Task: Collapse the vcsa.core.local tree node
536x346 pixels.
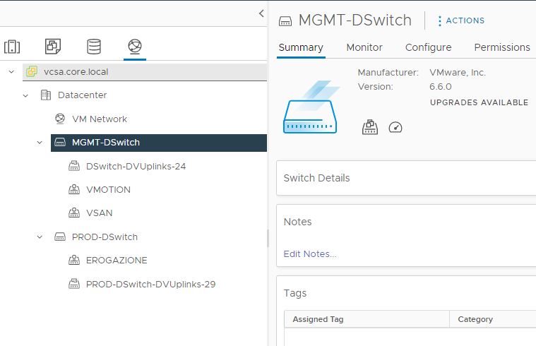Action: click(x=11, y=72)
